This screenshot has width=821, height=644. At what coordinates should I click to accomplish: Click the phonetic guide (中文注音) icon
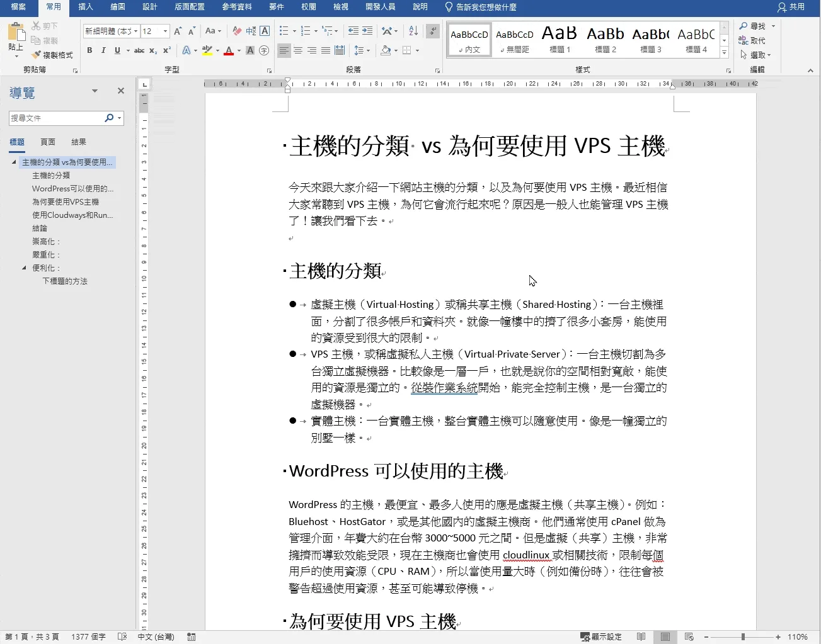(251, 31)
